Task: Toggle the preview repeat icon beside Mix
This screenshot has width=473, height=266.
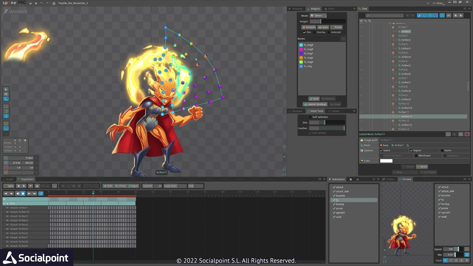Action: (467, 255)
